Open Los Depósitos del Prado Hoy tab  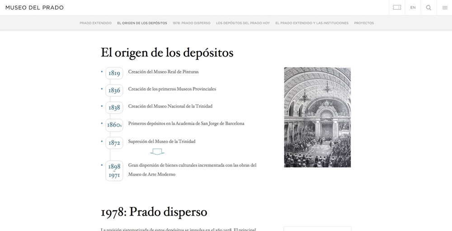[x=243, y=23]
